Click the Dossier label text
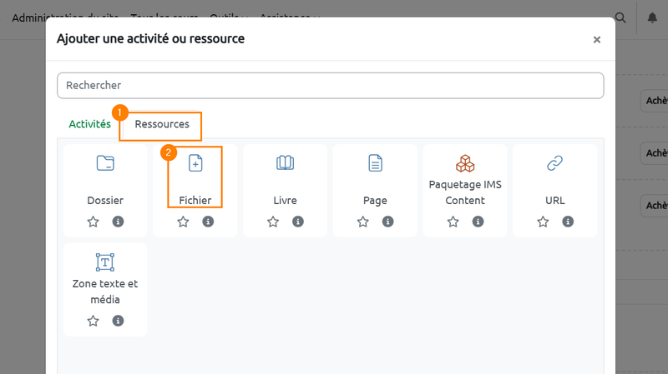This screenshot has width=668, height=374. click(105, 201)
